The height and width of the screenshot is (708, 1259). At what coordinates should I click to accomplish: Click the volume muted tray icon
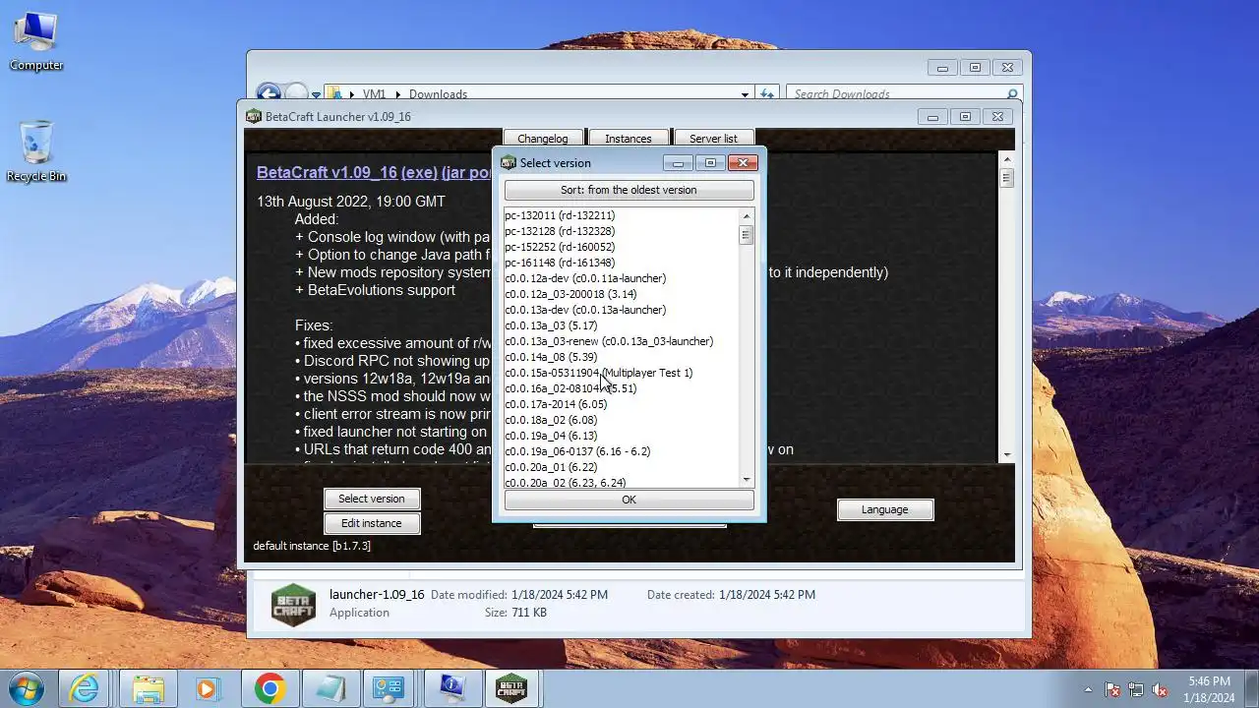pos(1160,689)
